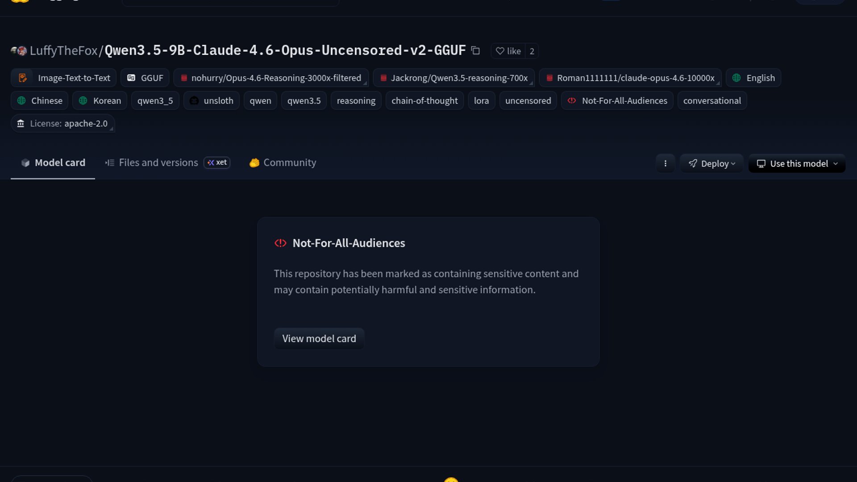Open the Image-Text-to-Text task tag
857x482 pixels.
pyautogui.click(x=64, y=78)
